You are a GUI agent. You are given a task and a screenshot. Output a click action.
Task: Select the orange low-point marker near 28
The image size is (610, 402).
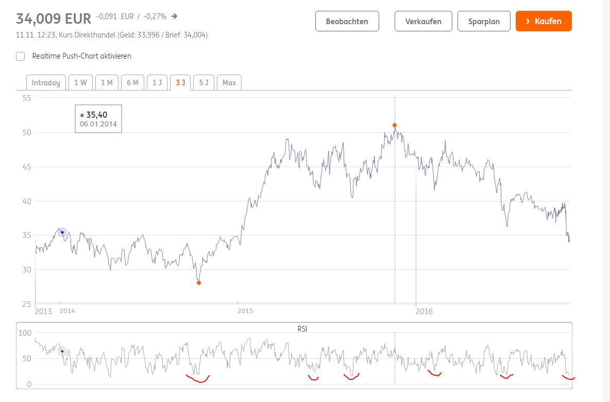click(x=199, y=283)
